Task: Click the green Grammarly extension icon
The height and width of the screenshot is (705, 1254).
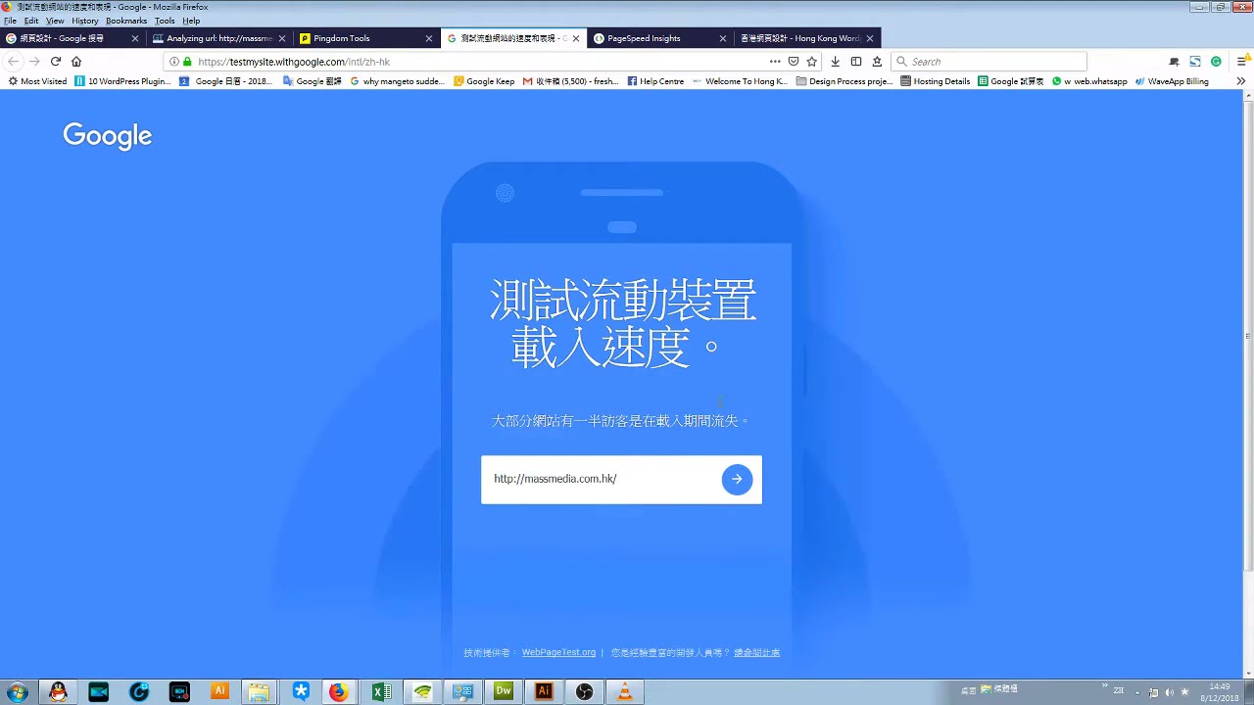Action: 1216,62
